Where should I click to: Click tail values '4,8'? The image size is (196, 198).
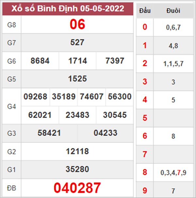coord(173,46)
